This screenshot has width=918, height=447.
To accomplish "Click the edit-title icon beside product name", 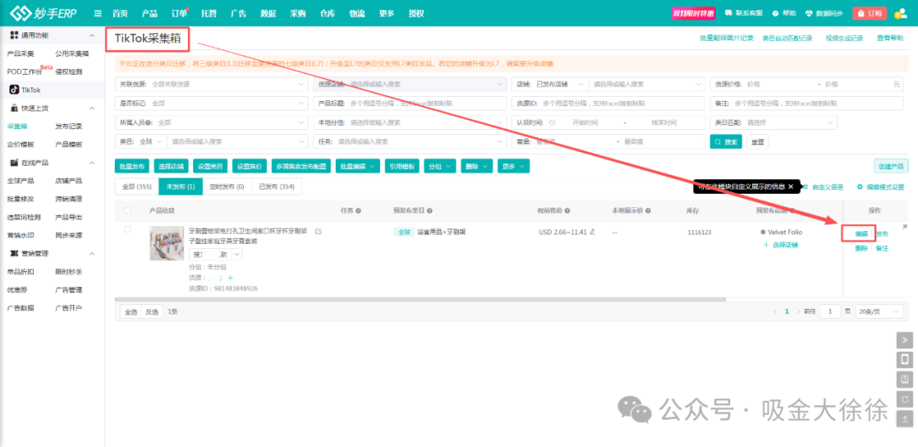I will pos(319,232).
